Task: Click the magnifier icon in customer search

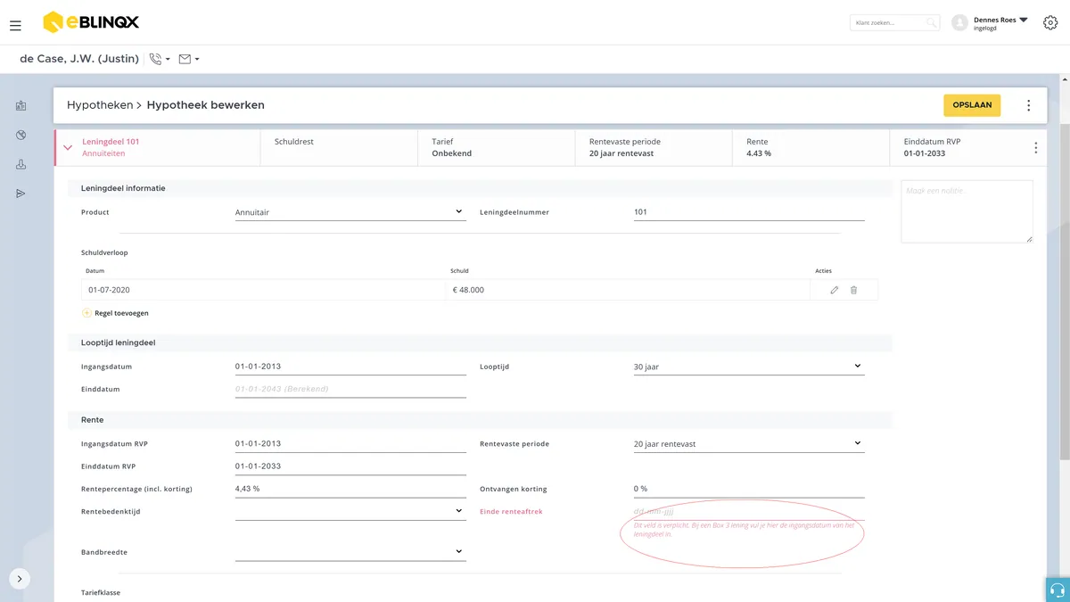Action: (931, 22)
